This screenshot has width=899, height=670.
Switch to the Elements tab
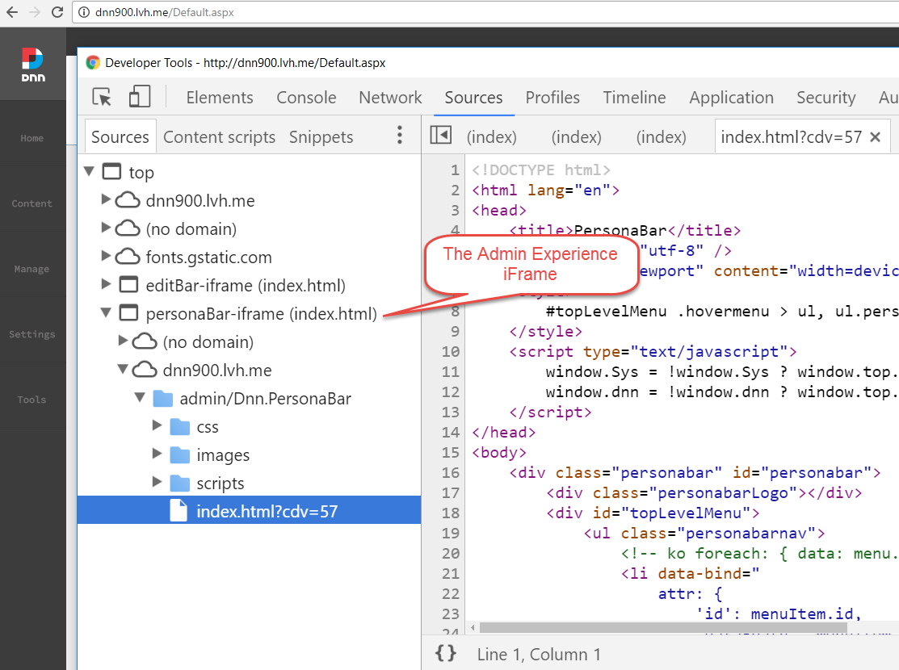click(x=220, y=98)
